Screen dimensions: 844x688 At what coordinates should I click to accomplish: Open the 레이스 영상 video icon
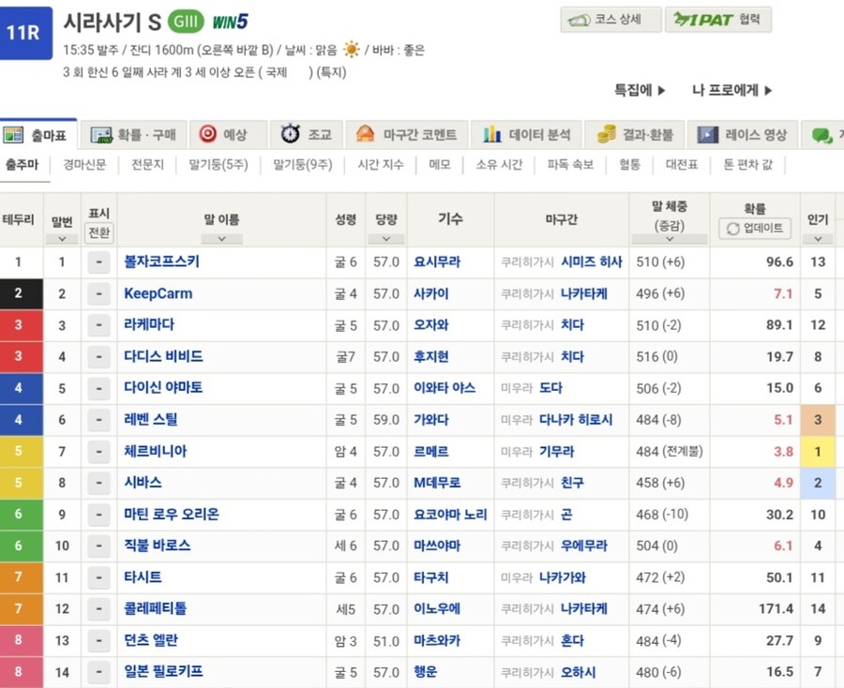[x=709, y=134]
